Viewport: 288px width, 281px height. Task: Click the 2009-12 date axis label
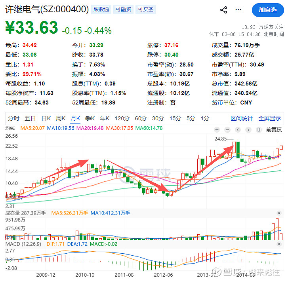(x=46, y=275)
